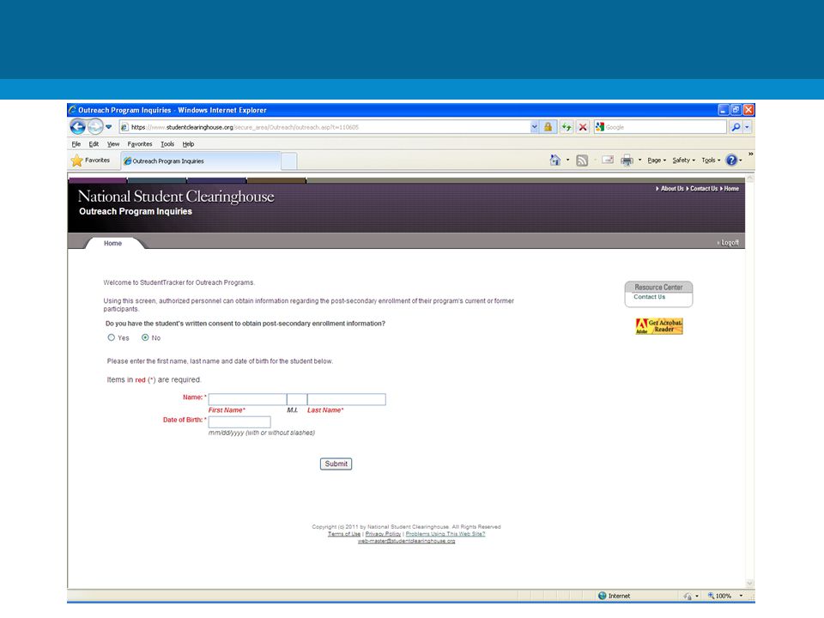Click the Internet Explorer title bar icon
The image size is (824, 618).
pyautogui.click(x=72, y=110)
